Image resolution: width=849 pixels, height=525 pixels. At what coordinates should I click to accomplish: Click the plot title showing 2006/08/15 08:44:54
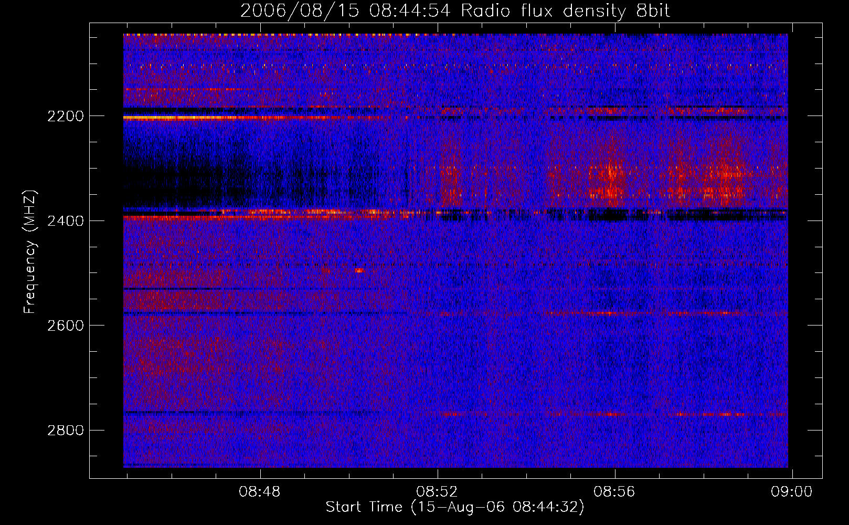point(455,11)
